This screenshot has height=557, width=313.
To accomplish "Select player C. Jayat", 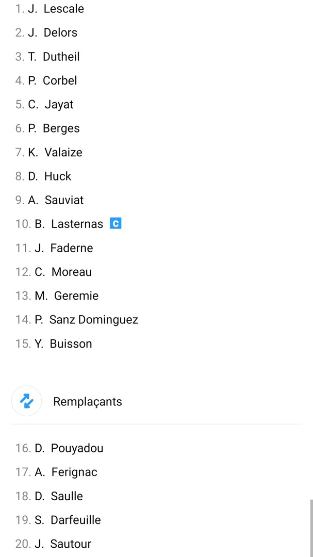I will coord(51,104).
